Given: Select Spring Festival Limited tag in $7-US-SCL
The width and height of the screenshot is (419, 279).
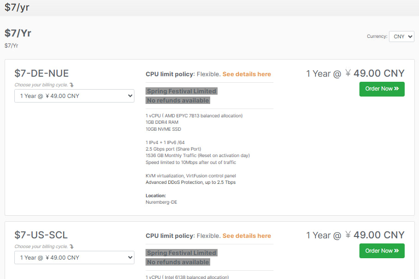Looking at the screenshot, I should 181,253.
